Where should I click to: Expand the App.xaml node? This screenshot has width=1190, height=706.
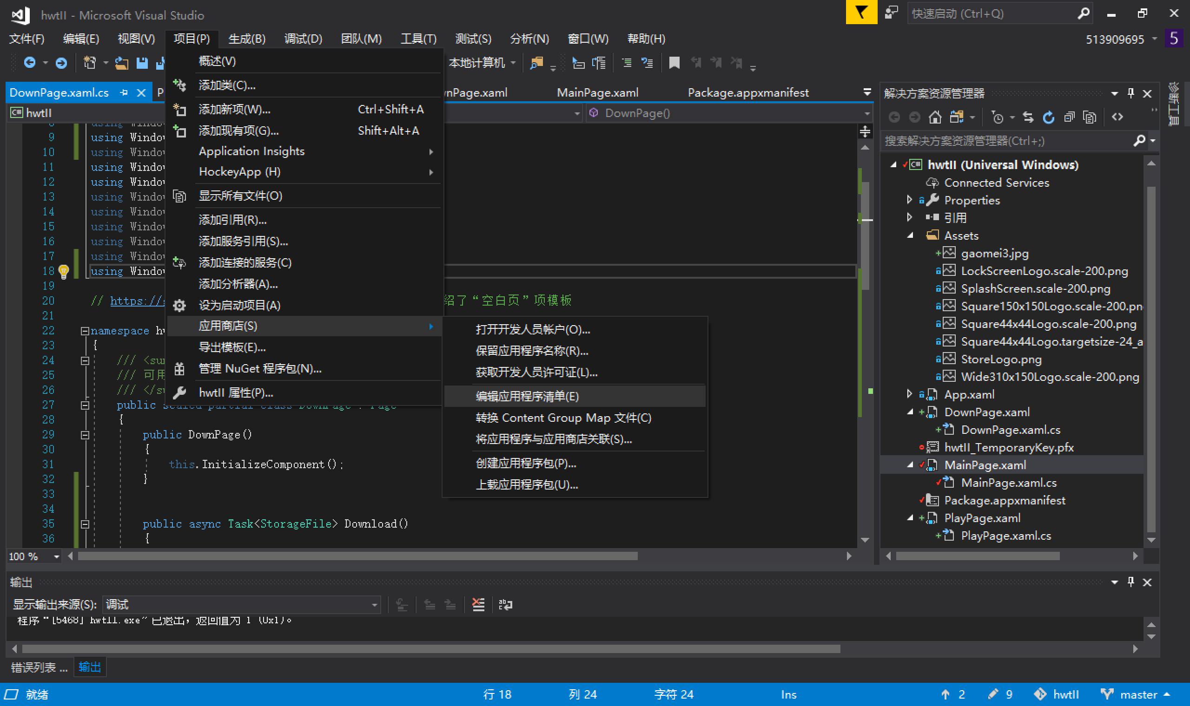910,394
